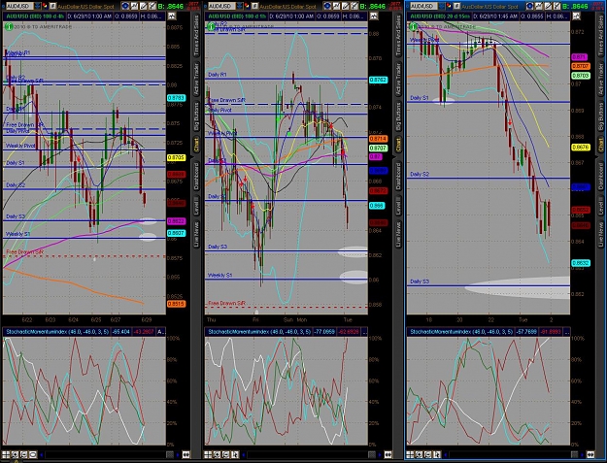Toggle color link icon in left chart header
607x463 pixels.
[x=45, y=6]
